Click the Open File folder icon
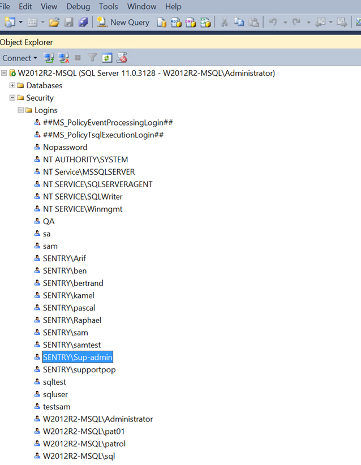361x465 pixels. tap(54, 22)
